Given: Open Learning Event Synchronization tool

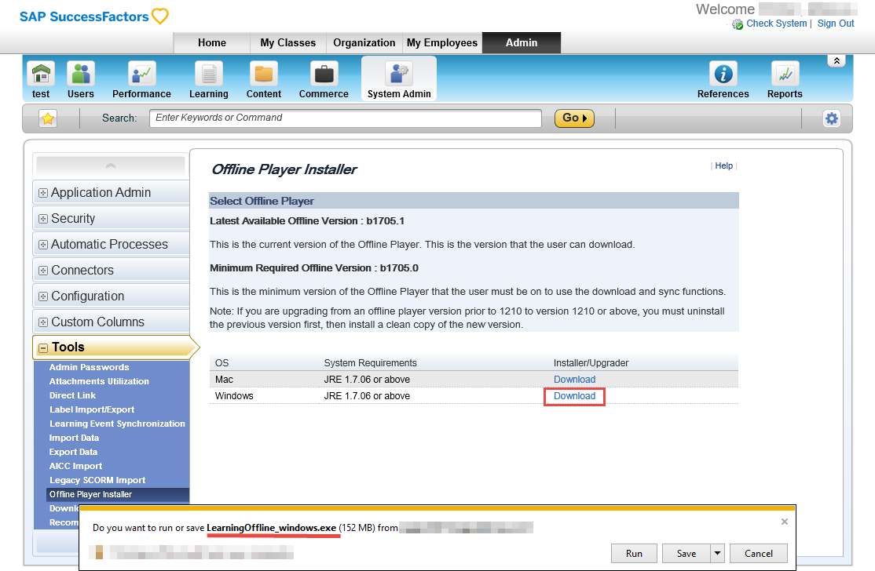Looking at the screenshot, I should coord(117,424).
